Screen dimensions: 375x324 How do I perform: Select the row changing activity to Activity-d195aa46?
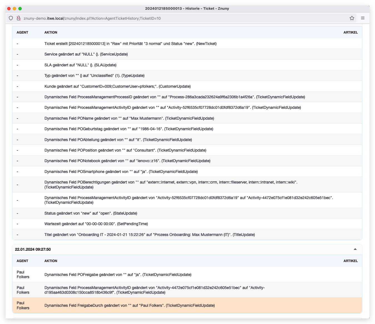point(187,290)
